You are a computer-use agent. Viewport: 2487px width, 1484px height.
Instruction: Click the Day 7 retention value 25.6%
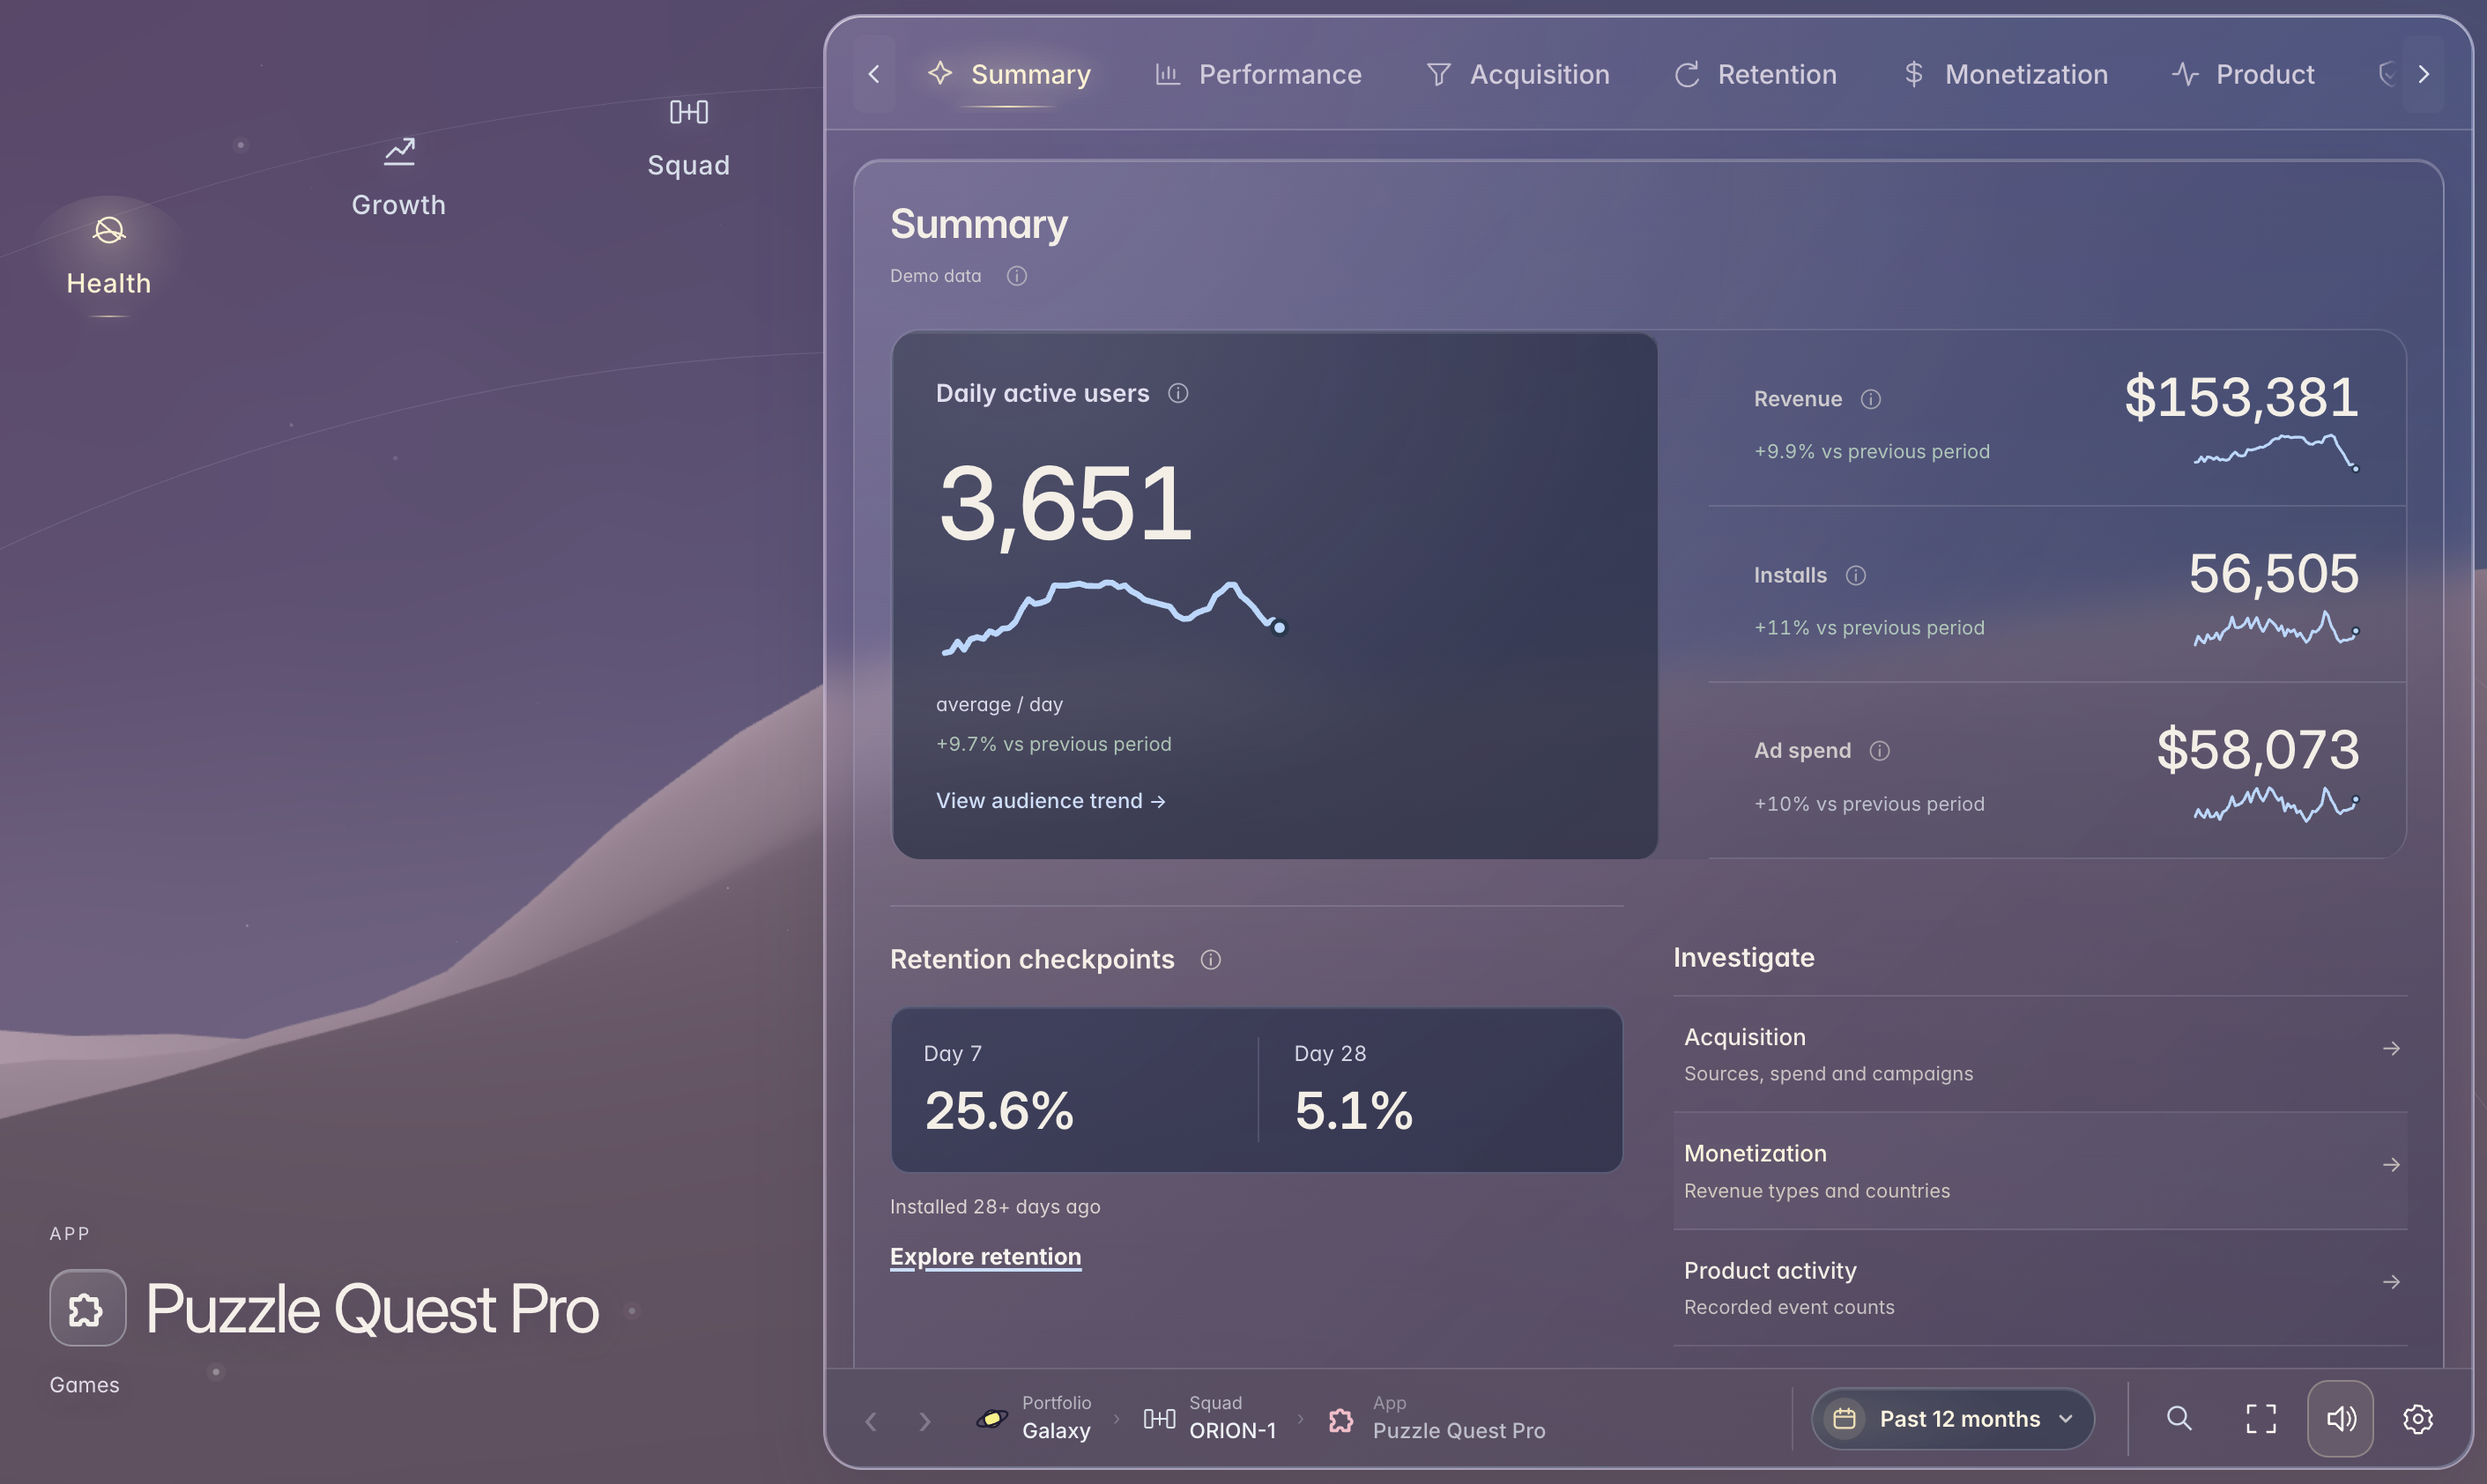click(999, 1111)
